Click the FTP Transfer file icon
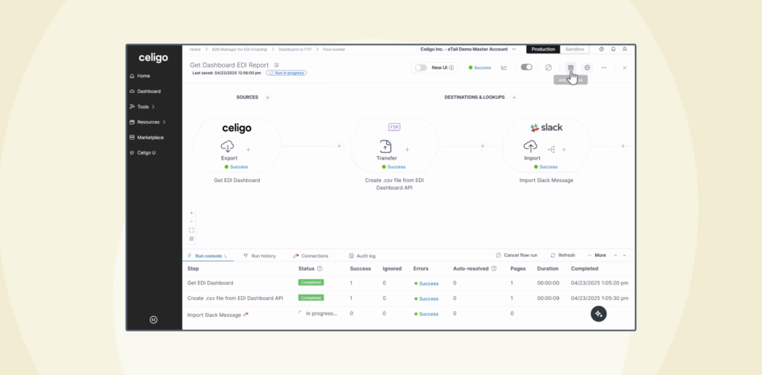 [x=386, y=146]
